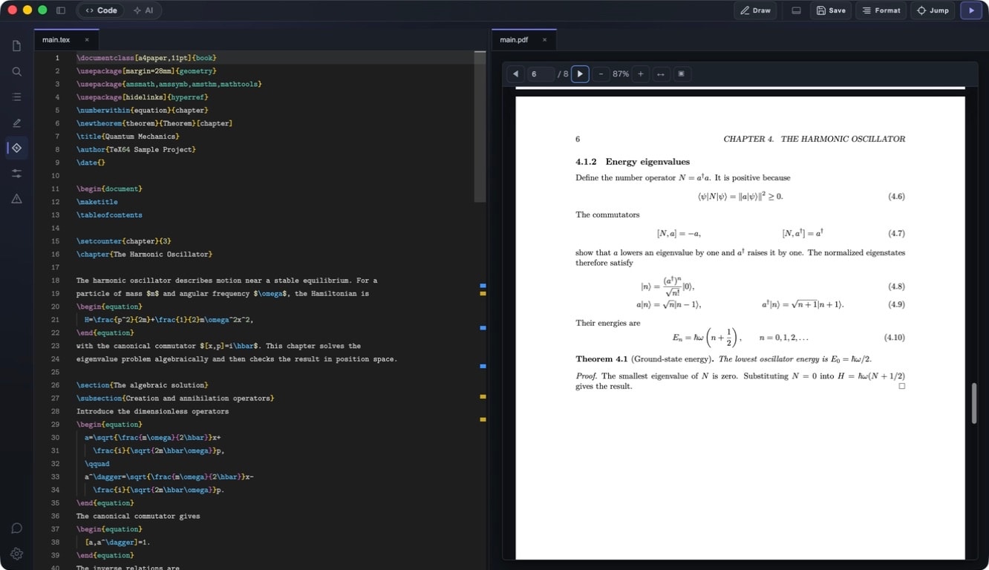Switch to AI mode
The height and width of the screenshot is (570, 989).
(143, 10)
